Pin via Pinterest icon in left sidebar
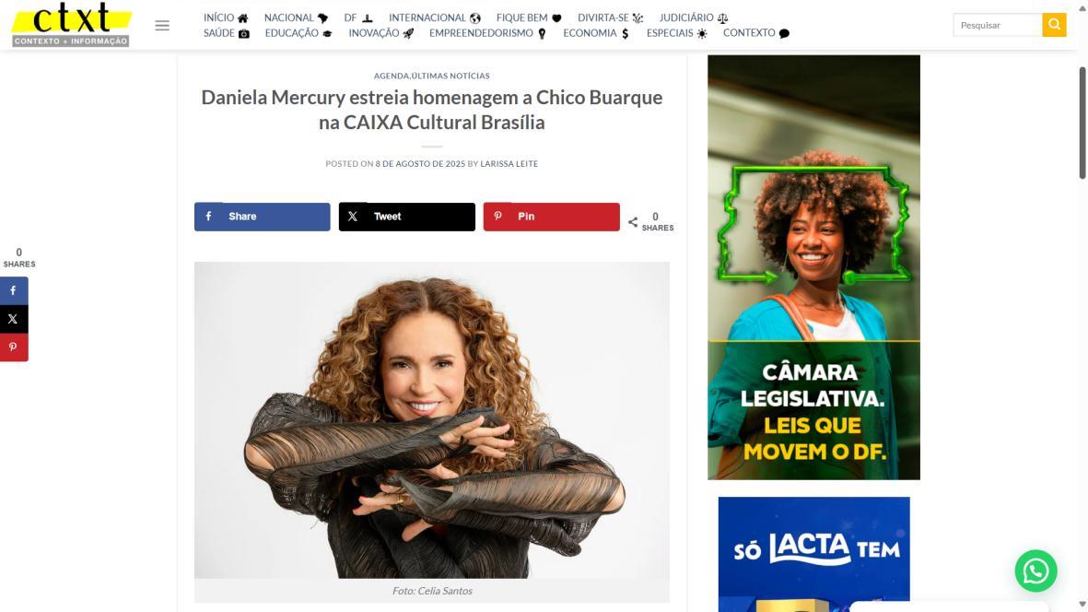 14,347
